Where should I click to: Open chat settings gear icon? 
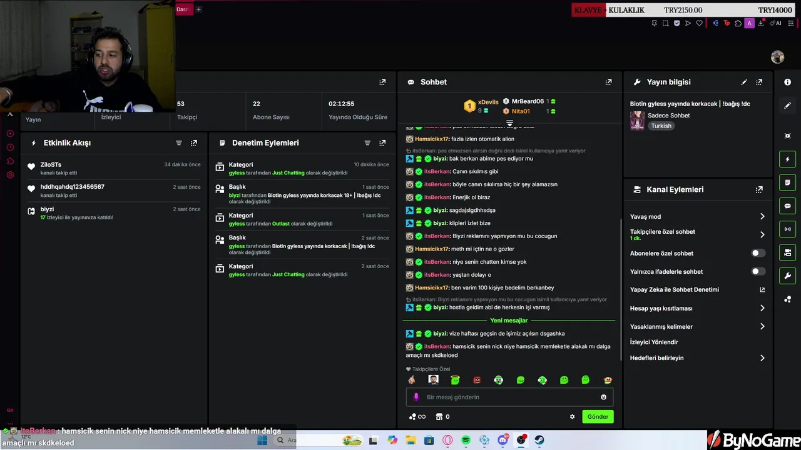coord(572,417)
